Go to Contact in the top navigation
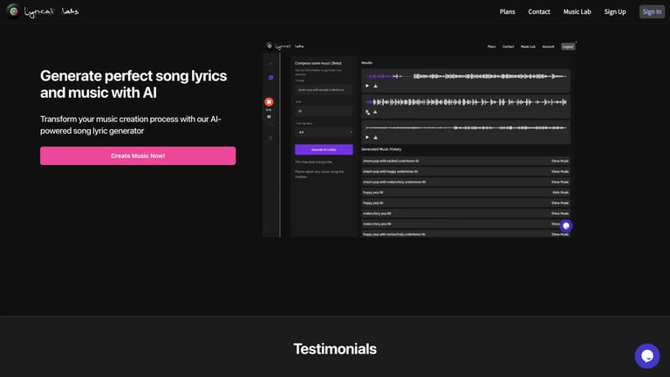 tap(539, 11)
